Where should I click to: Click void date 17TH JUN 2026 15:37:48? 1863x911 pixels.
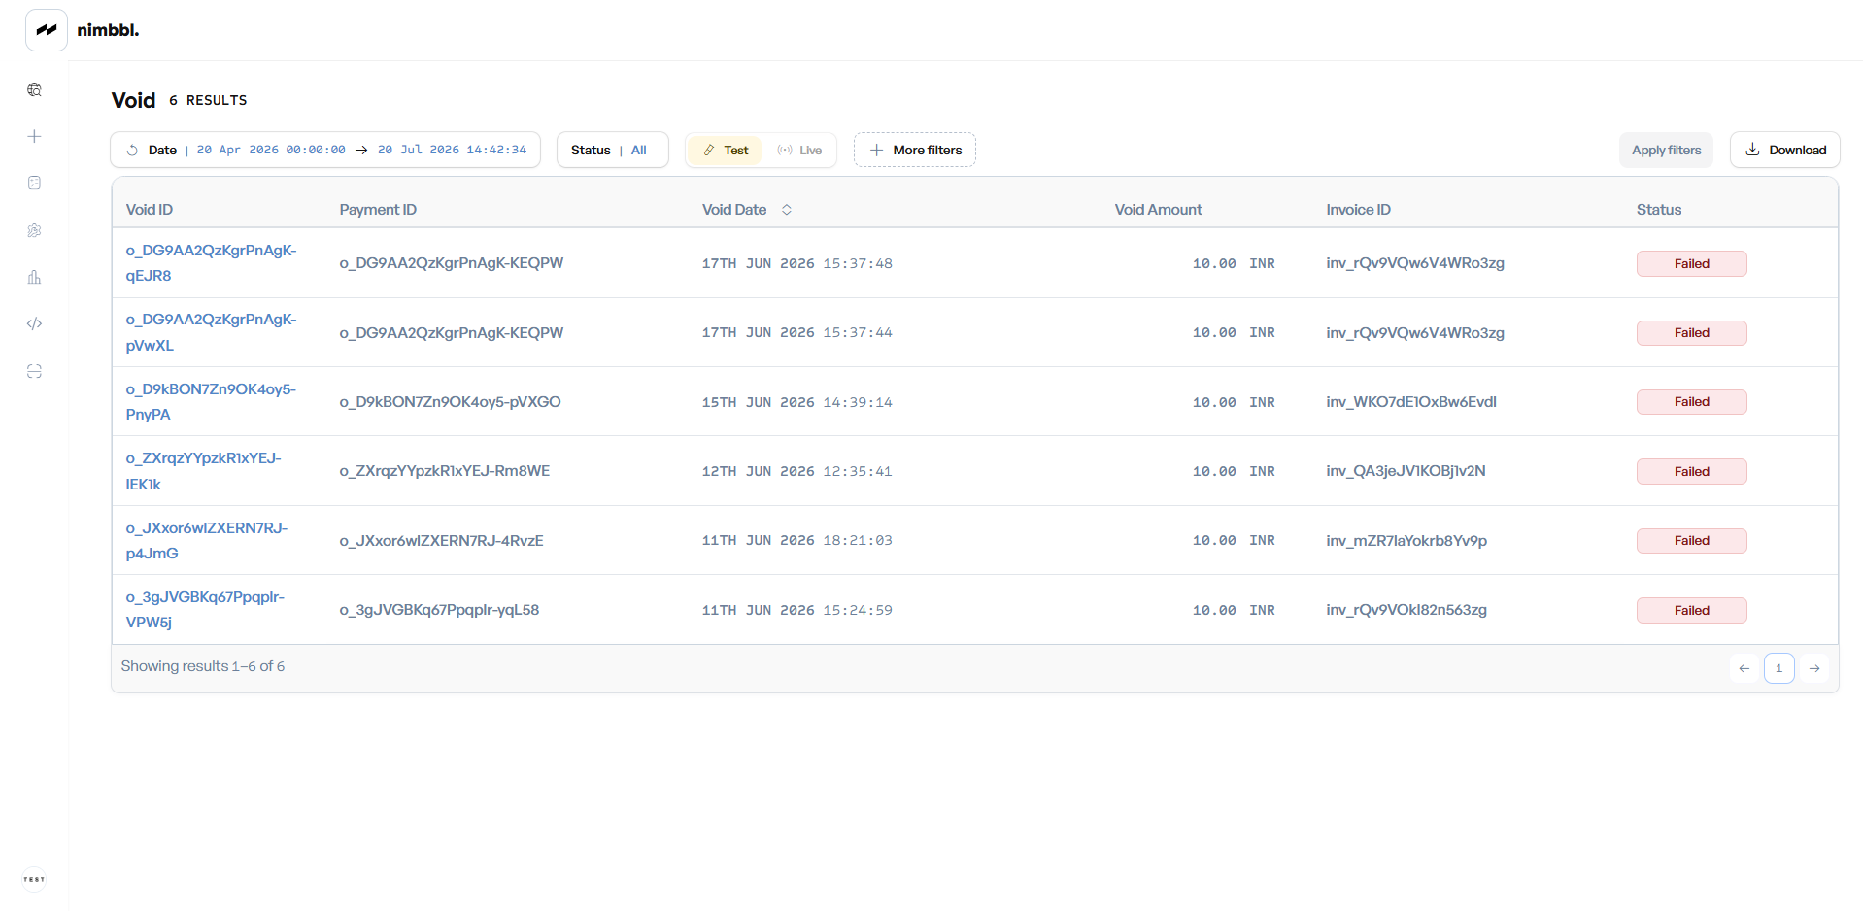797,264
